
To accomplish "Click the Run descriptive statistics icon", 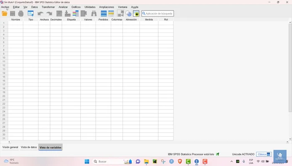I will (x=84, y=14).
